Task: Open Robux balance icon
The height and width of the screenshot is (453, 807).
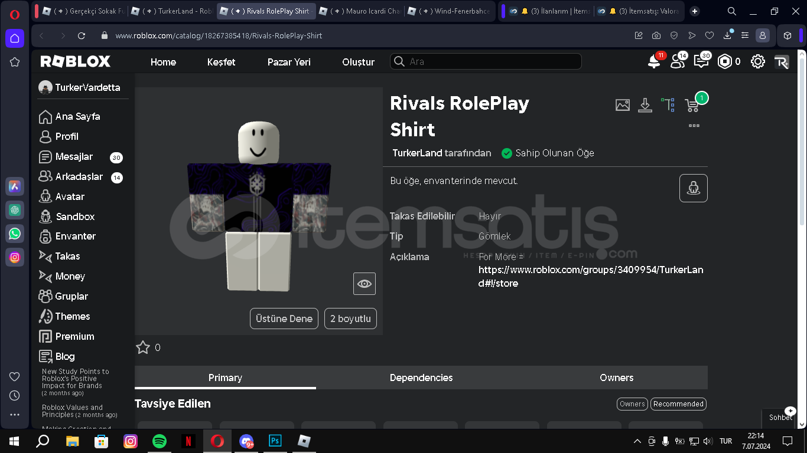Action: (x=725, y=61)
